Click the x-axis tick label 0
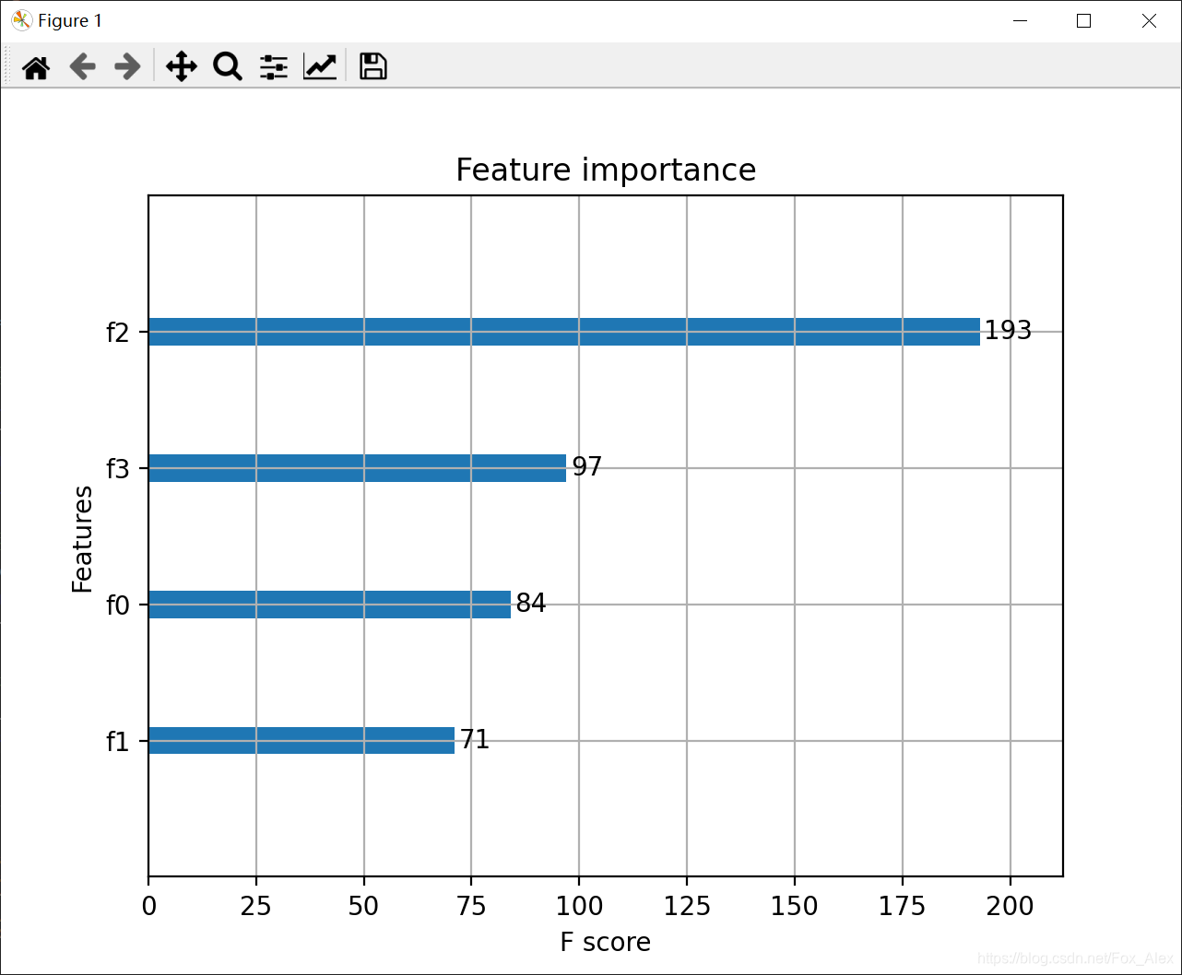The image size is (1182, 975). pyautogui.click(x=148, y=907)
